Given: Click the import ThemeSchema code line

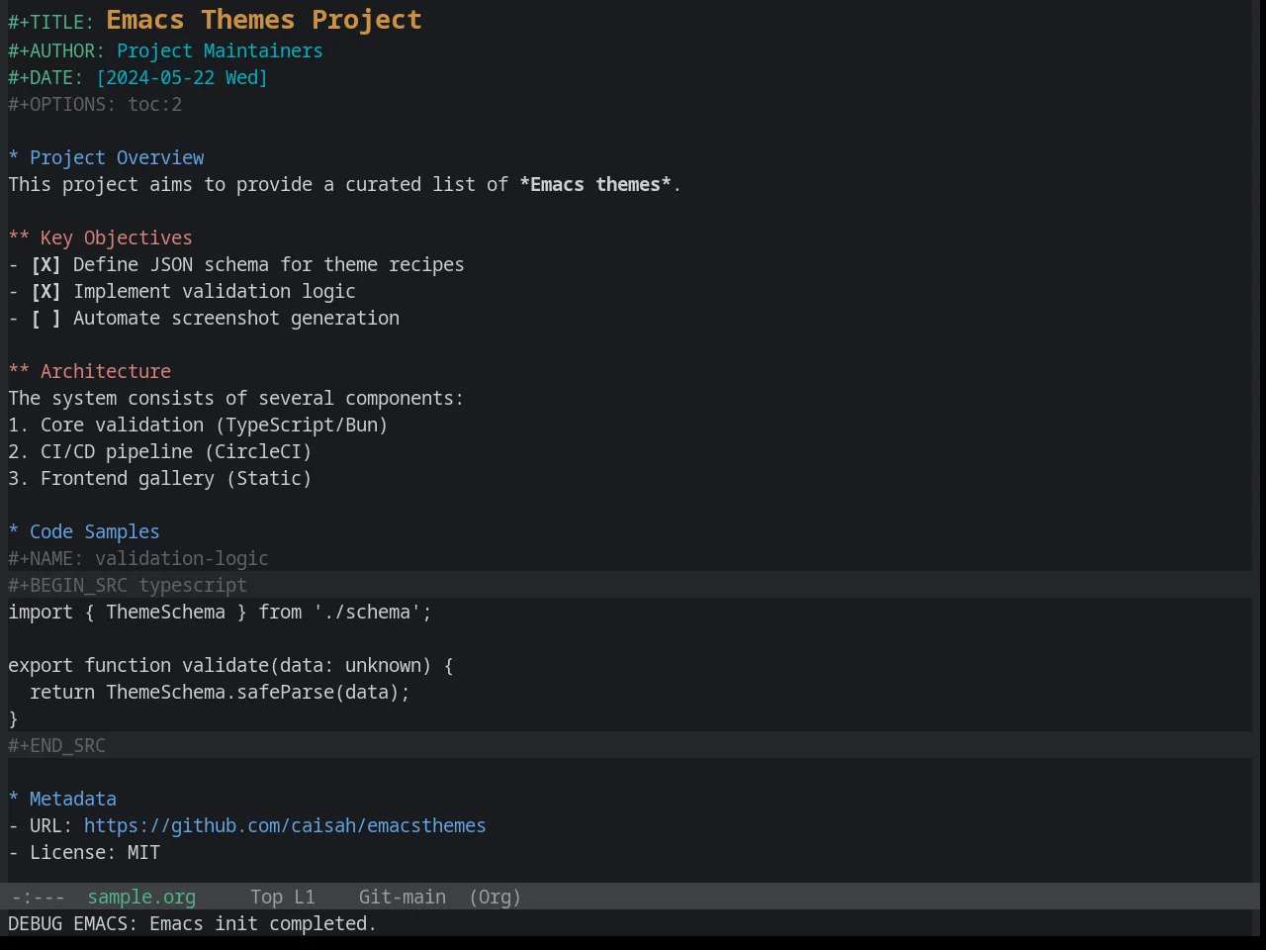Looking at the screenshot, I should pyautogui.click(x=220, y=613).
